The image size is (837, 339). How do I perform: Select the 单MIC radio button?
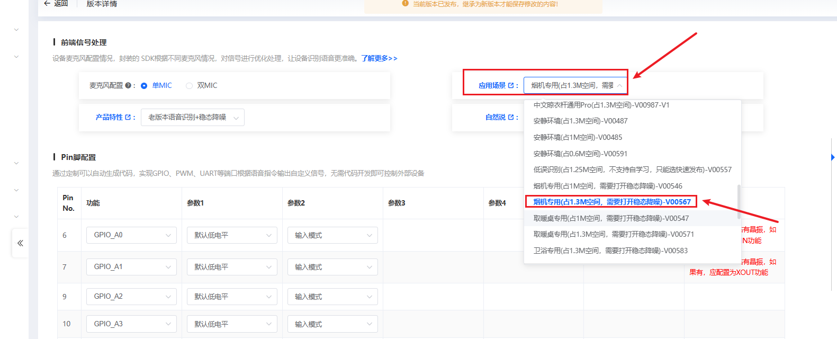144,86
